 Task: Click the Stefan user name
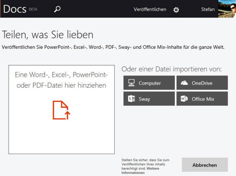(208, 9)
